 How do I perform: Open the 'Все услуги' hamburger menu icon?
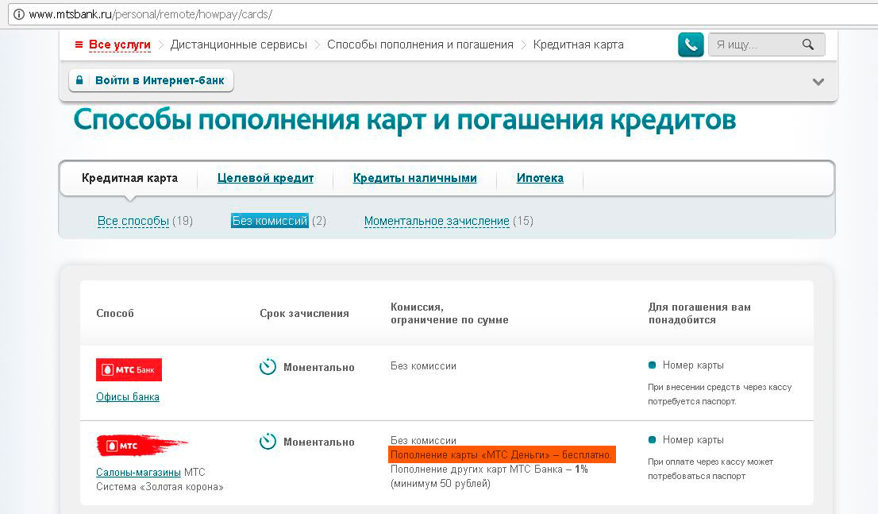[79, 44]
